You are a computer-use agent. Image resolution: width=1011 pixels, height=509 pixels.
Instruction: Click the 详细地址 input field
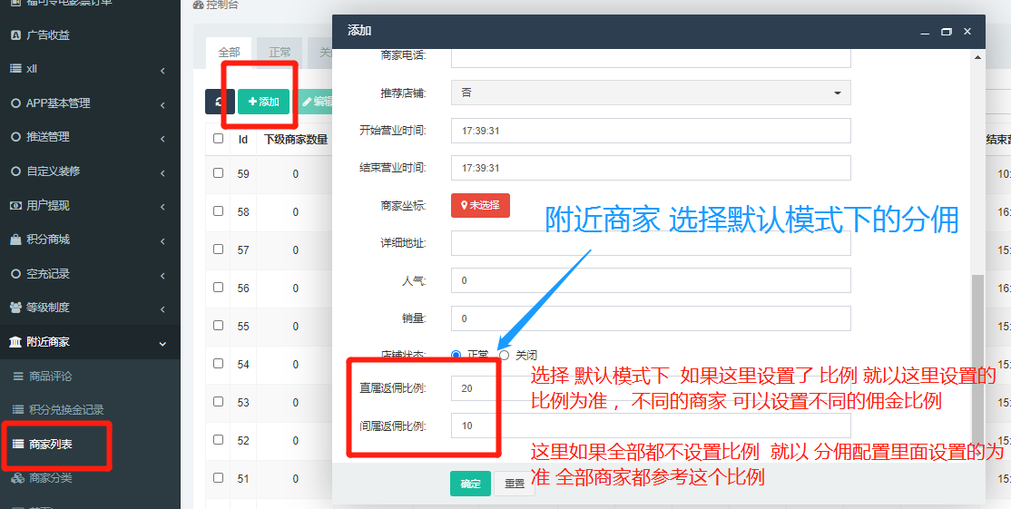tap(651, 243)
